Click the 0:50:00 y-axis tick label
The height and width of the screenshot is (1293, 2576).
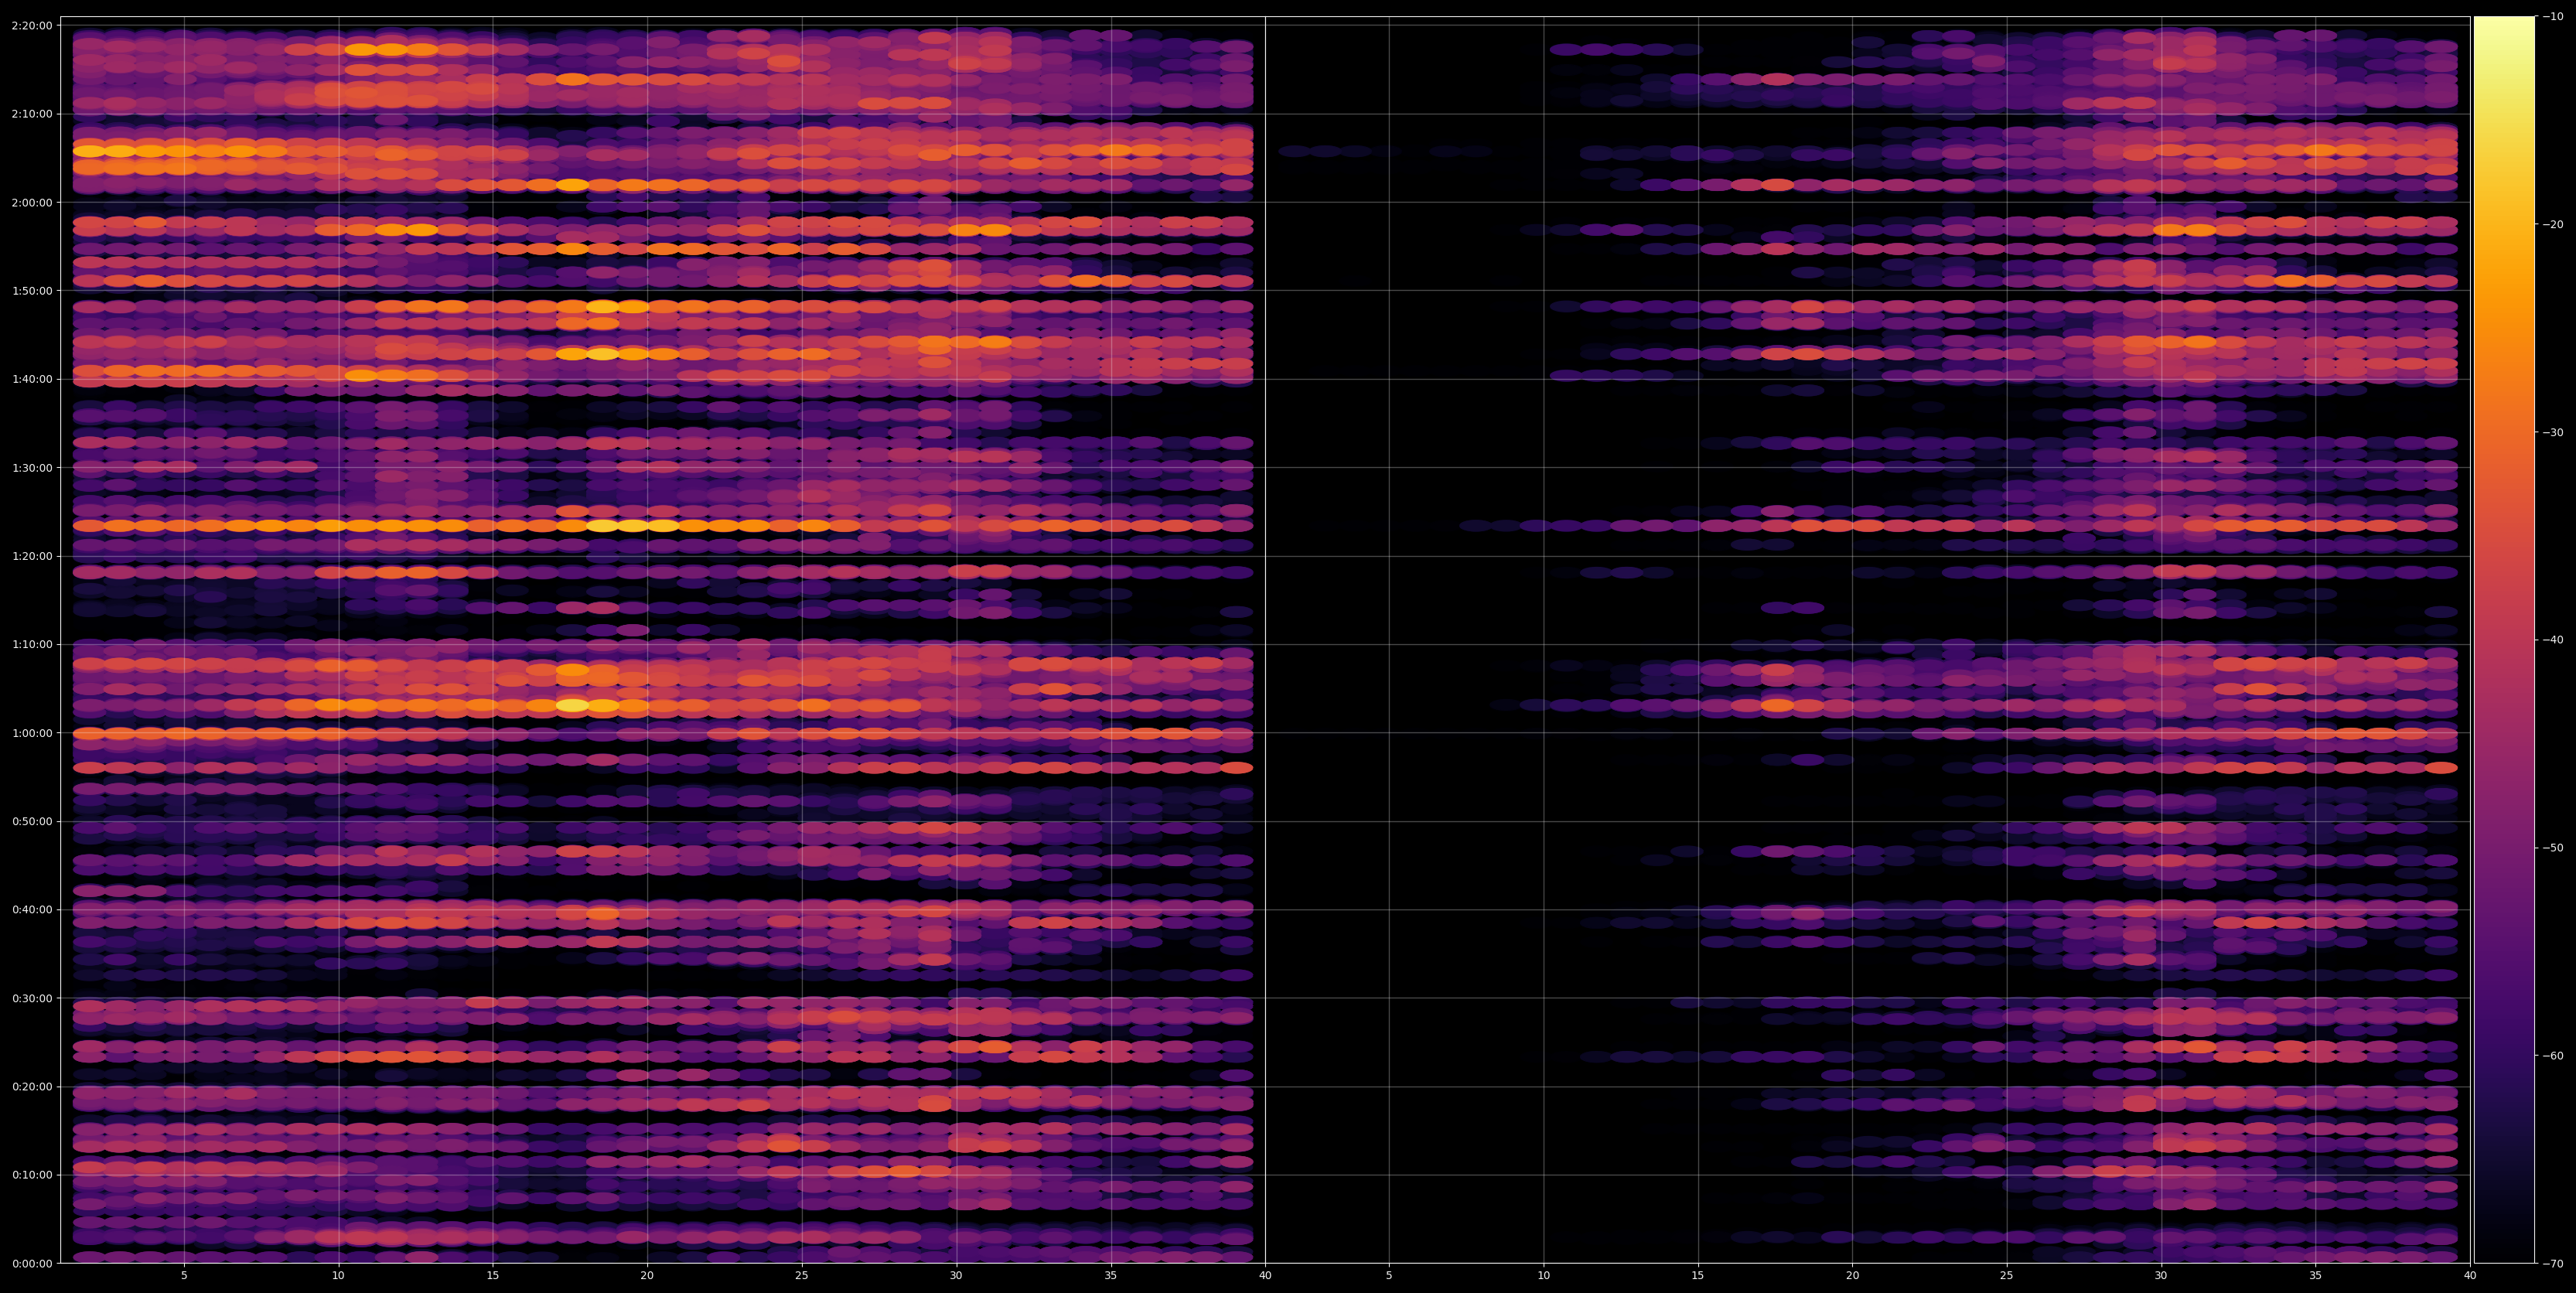(x=31, y=821)
